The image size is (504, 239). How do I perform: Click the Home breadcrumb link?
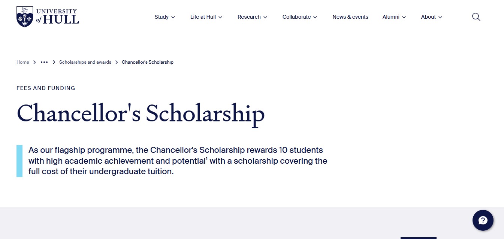[23, 62]
